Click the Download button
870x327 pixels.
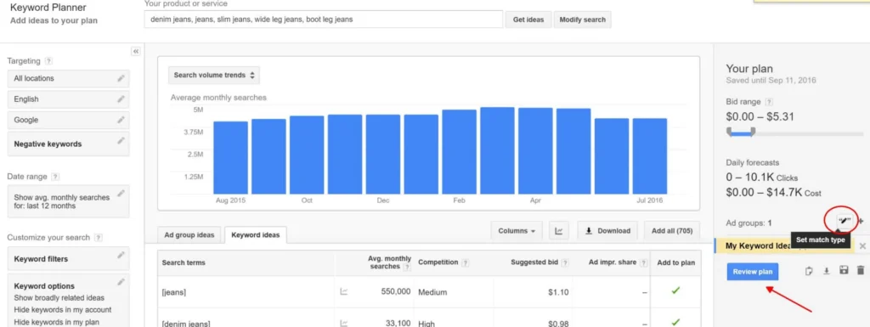[608, 231]
